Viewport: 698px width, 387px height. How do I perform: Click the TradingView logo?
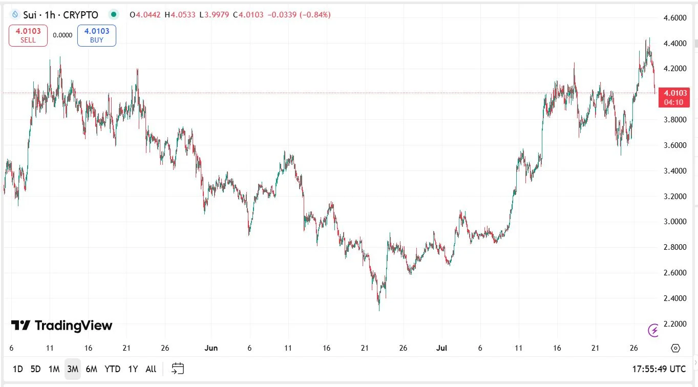(61, 326)
